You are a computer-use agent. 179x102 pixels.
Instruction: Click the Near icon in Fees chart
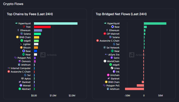[23, 54]
